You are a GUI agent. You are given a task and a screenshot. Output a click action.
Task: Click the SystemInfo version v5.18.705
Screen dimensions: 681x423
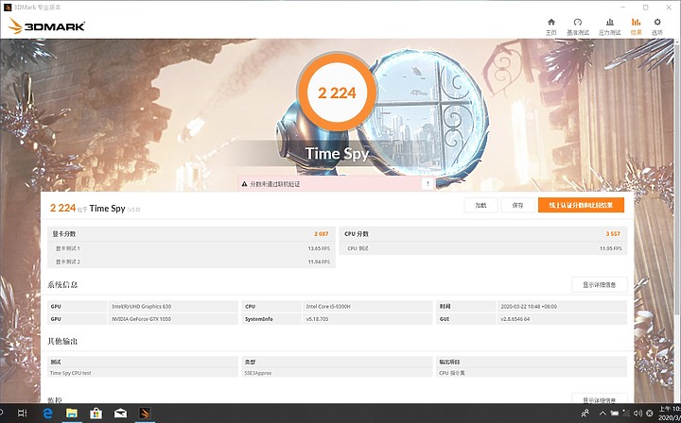[x=317, y=319]
